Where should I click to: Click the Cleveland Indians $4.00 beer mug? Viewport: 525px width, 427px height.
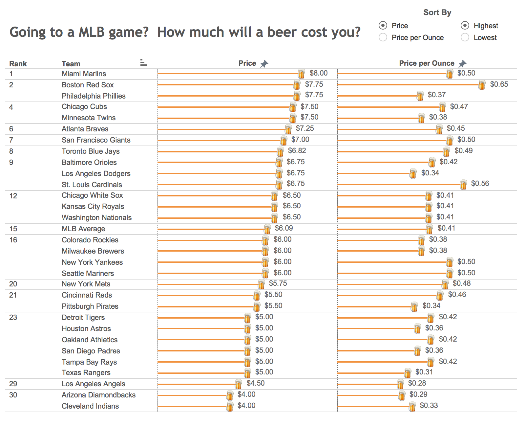(229, 406)
